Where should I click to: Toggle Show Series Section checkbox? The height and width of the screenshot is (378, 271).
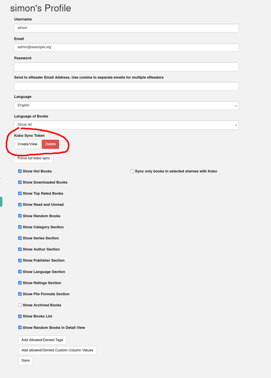(20, 238)
